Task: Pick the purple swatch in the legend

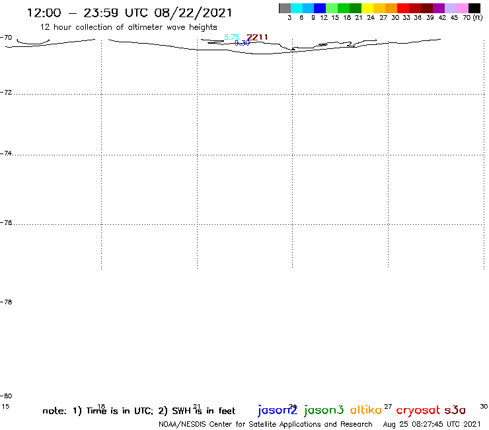Action: click(439, 8)
